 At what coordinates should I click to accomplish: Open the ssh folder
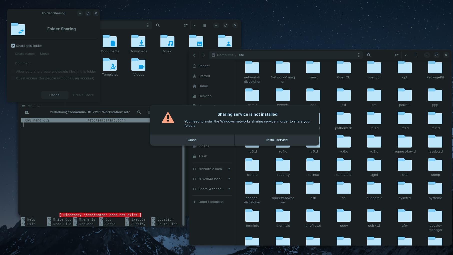tap(313, 191)
